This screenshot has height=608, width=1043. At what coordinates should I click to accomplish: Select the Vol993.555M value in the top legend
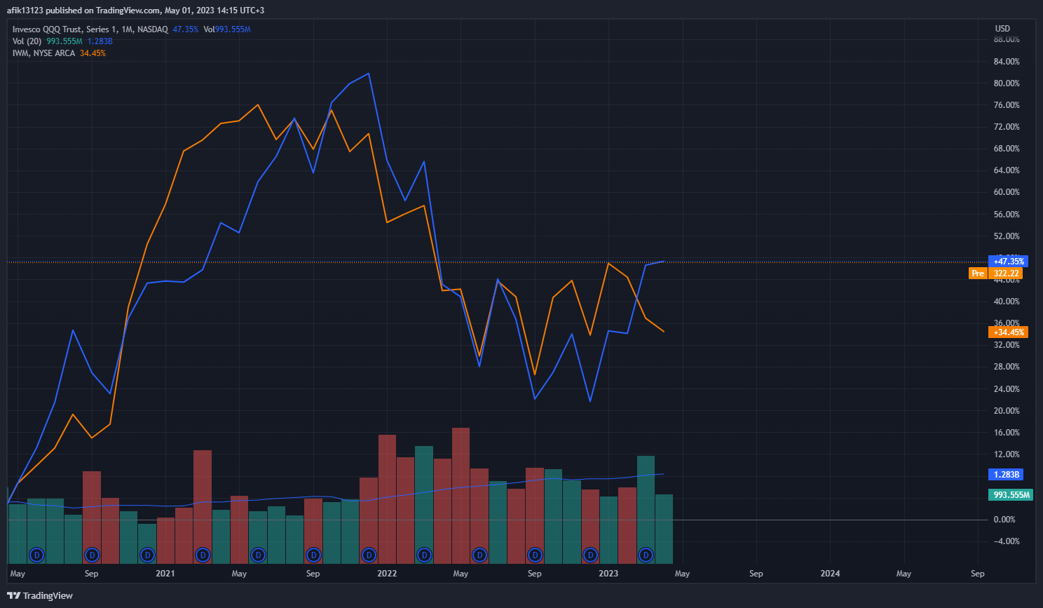[227, 29]
